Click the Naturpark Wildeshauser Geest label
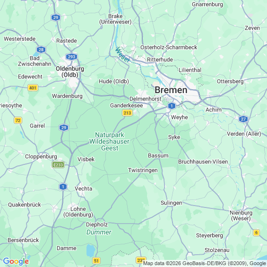 coord(110,141)
